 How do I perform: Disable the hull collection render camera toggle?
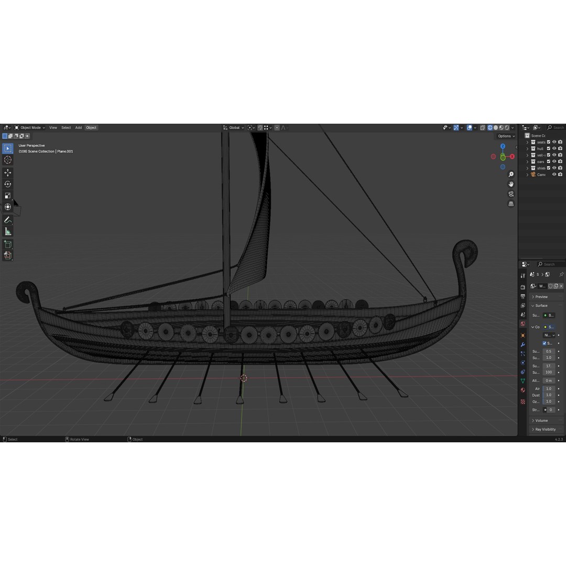(560, 148)
